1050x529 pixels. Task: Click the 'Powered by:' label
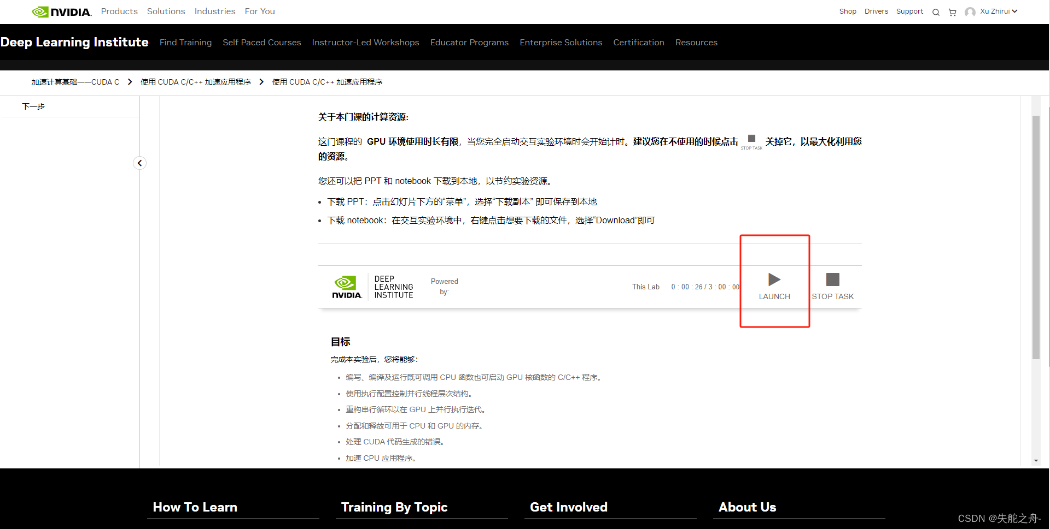[x=444, y=287]
